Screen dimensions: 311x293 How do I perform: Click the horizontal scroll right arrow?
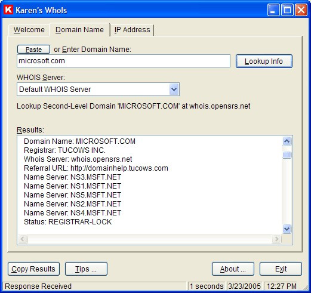(276, 239)
